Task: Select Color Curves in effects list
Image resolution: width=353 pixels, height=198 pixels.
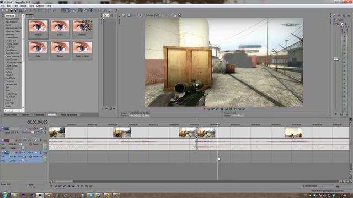Action: click(x=11, y=59)
